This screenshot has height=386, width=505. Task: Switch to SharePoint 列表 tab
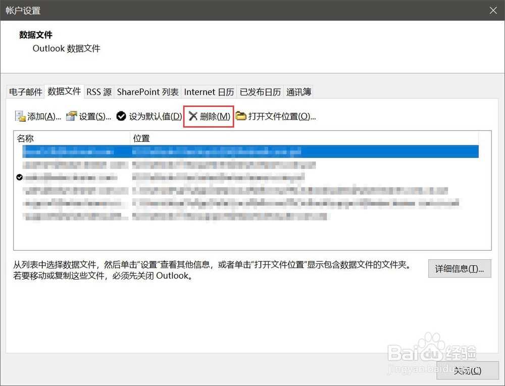point(147,92)
